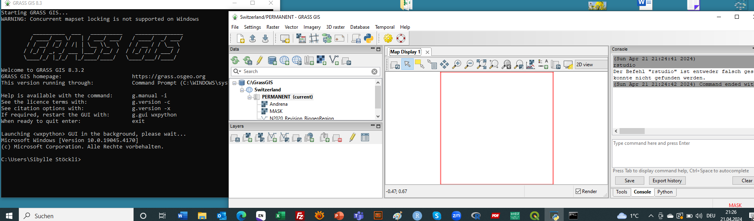Click Import vector data icon in Data toolbar
The image size is (754, 221).
pos(334,60)
